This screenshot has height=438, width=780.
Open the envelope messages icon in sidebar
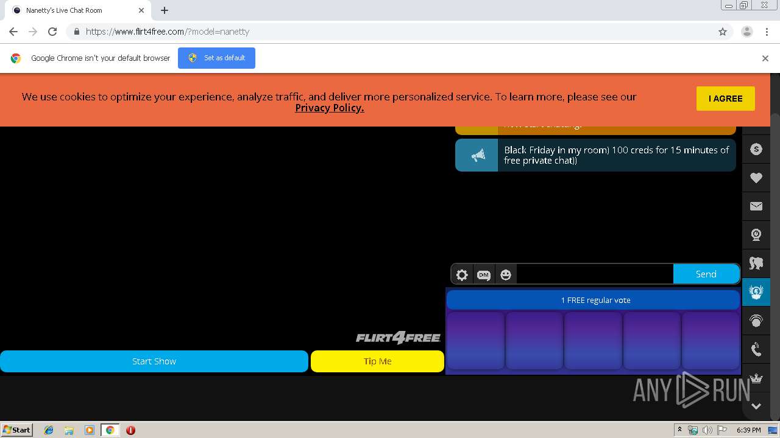756,206
